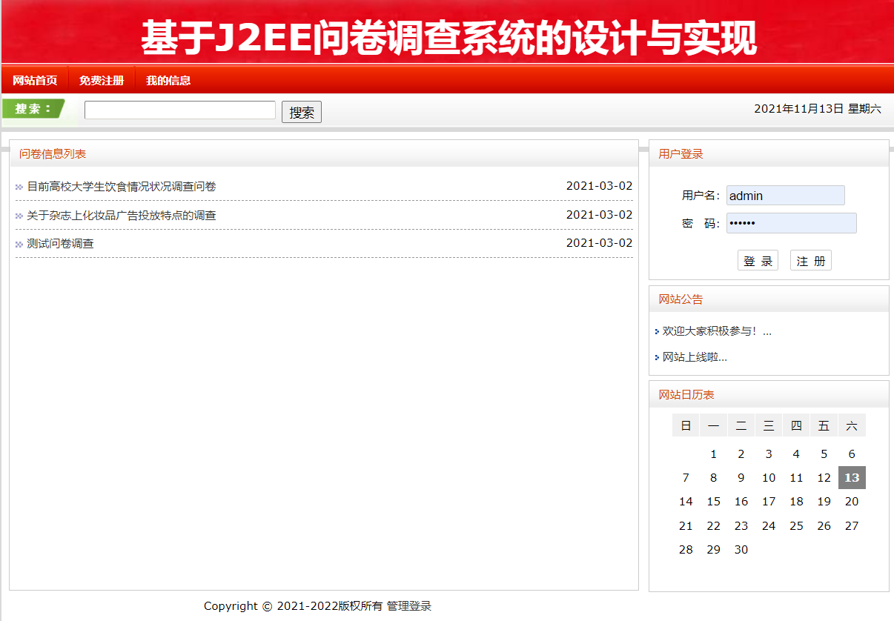Click arrow bullet beside 欢迎大家积极参与
The height and width of the screenshot is (621, 894).
(657, 332)
